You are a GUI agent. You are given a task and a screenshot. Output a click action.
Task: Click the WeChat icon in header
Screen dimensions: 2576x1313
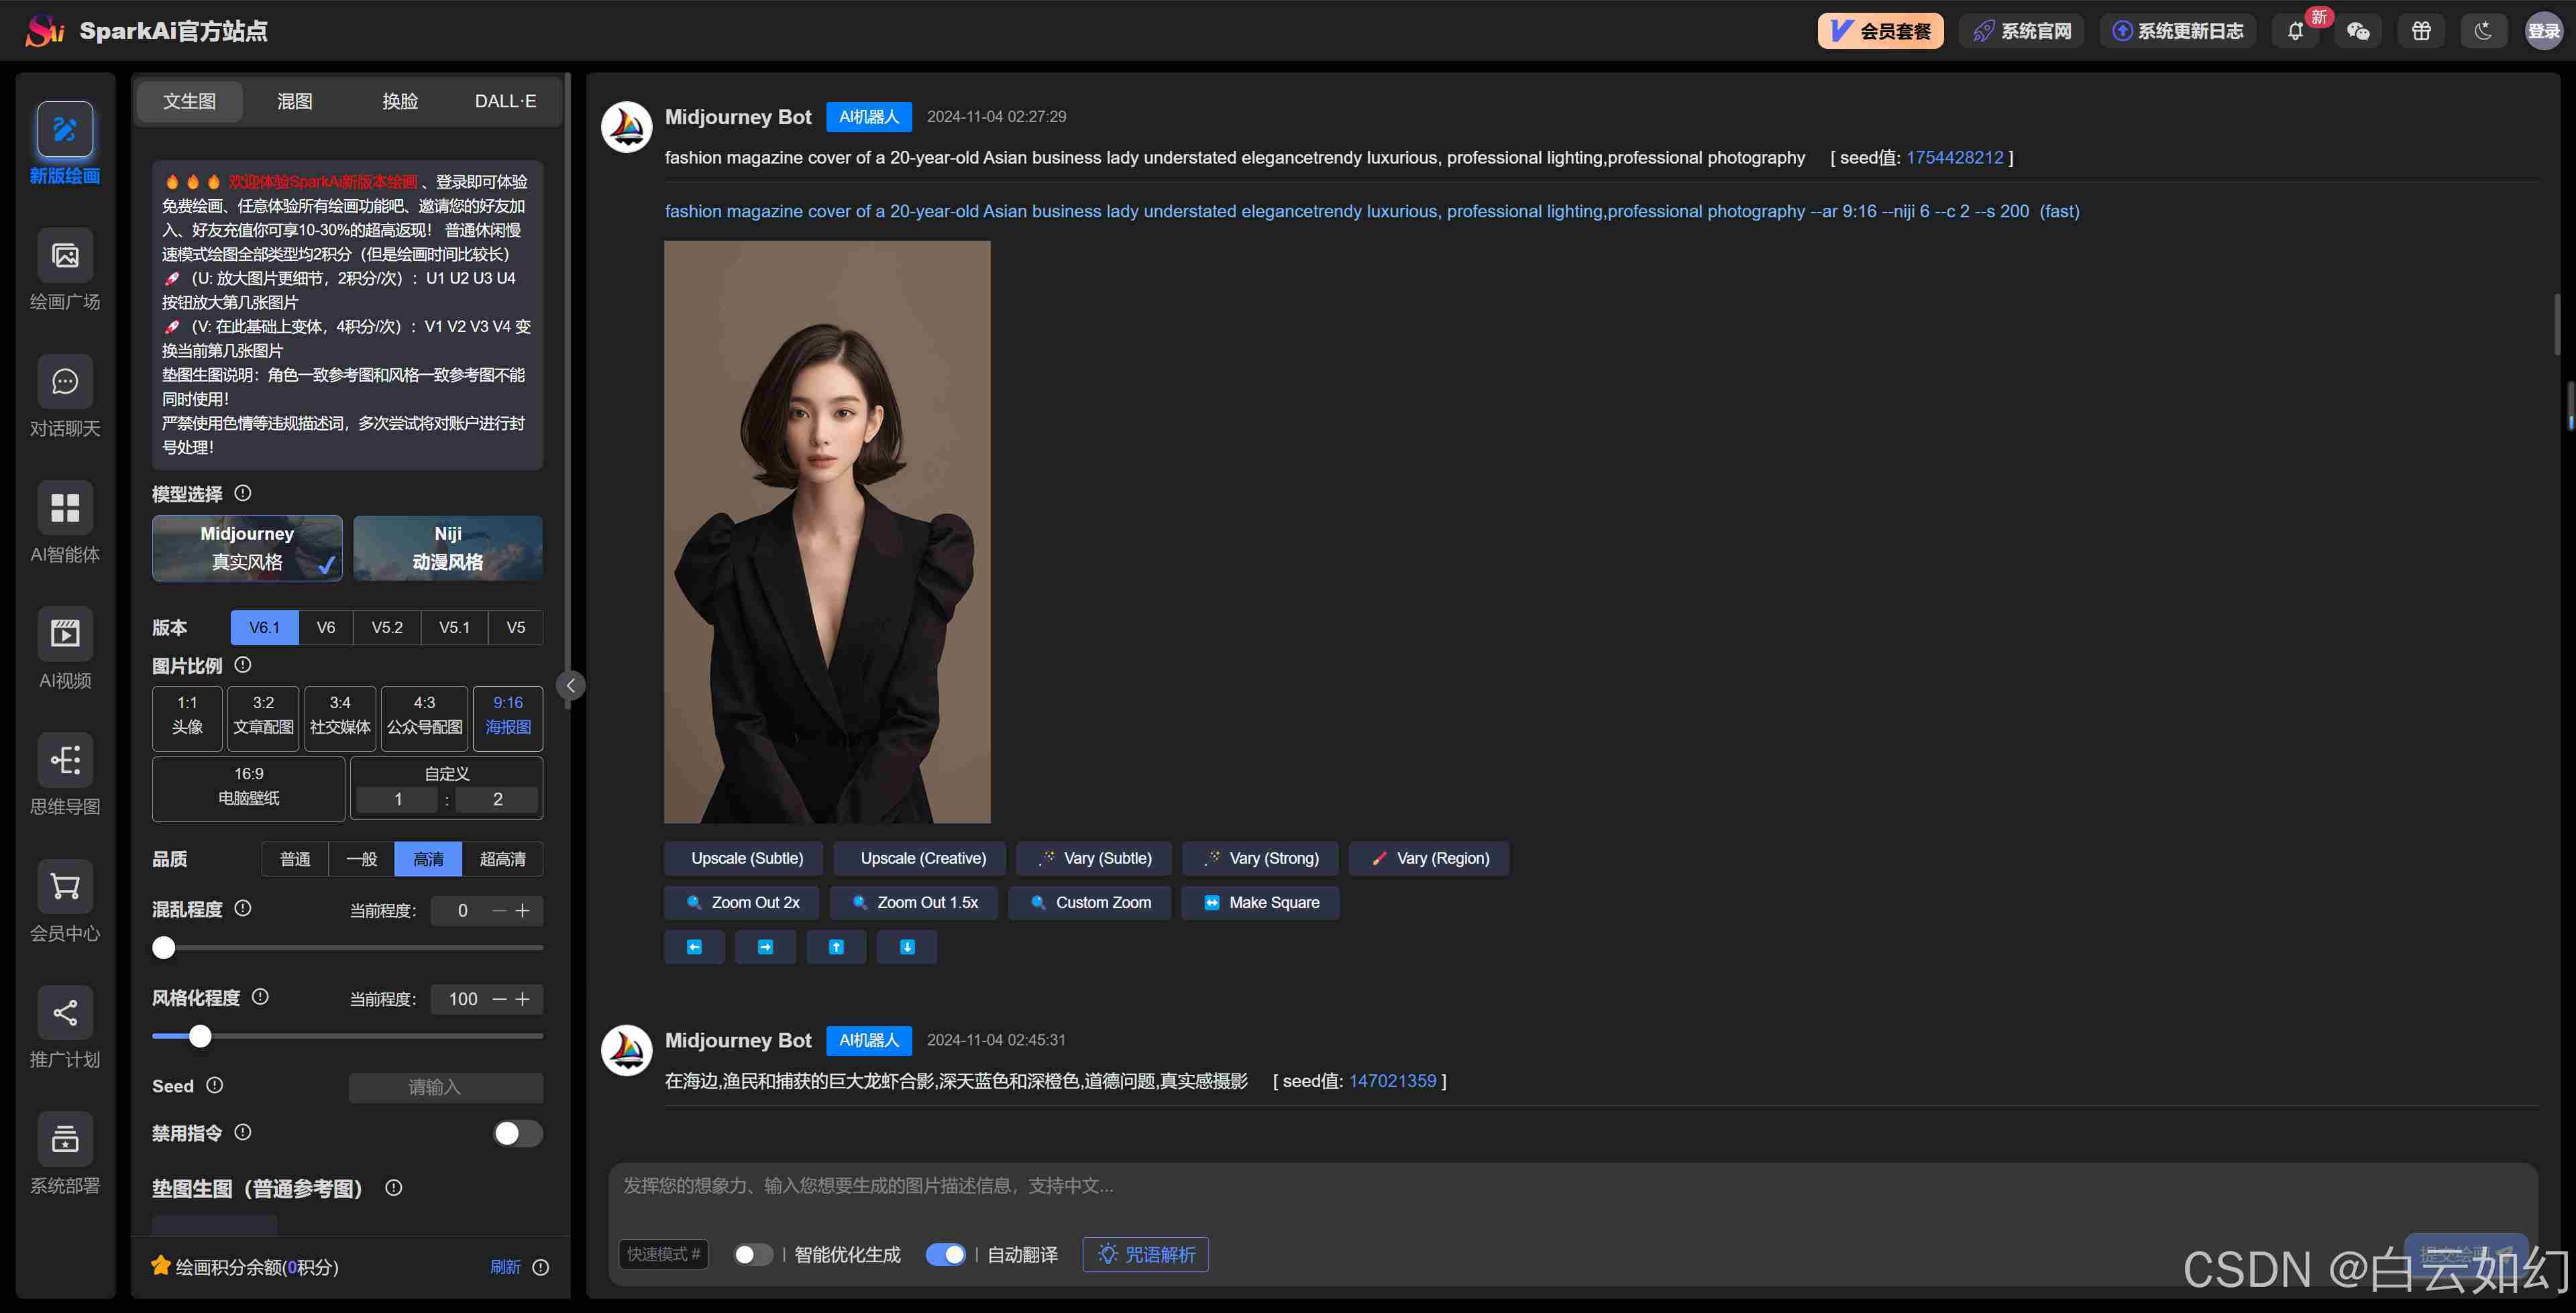(2358, 31)
